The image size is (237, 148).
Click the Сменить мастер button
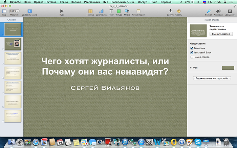click(221, 34)
